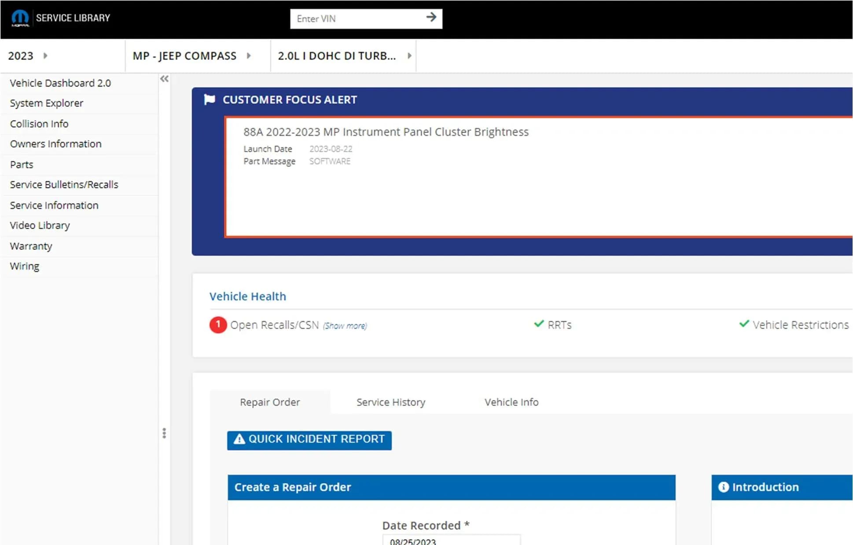Collapse the sidebar with double chevron
853x545 pixels.
coord(164,79)
